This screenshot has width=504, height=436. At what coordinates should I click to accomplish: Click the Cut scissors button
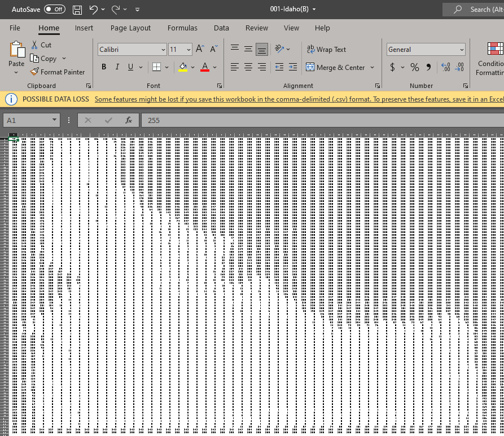(x=41, y=45)
